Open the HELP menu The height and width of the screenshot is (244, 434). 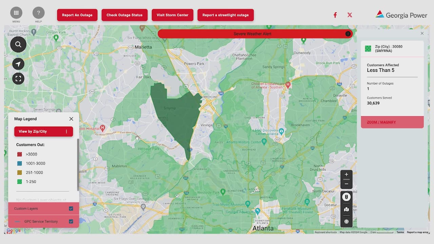38,13
